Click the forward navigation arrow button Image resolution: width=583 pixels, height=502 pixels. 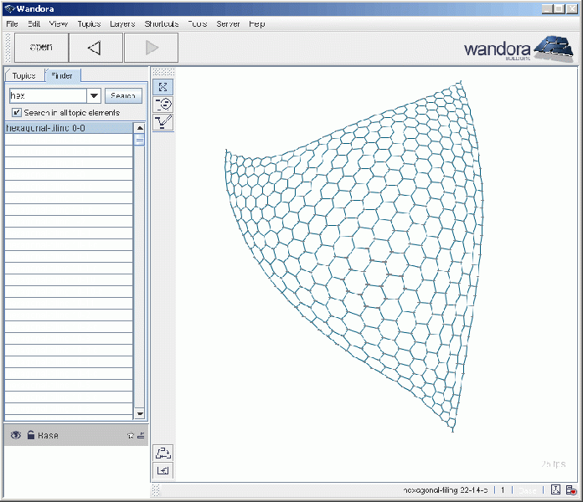(151, 48)
